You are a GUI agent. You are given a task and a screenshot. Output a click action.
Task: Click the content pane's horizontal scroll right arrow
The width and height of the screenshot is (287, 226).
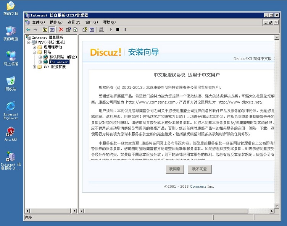(x=272, y=211)
